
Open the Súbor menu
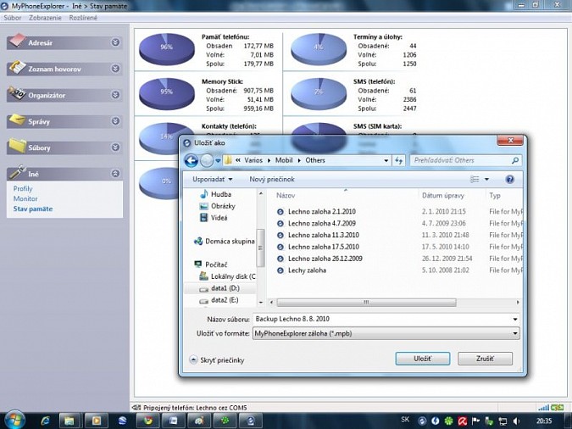[13, 18]
